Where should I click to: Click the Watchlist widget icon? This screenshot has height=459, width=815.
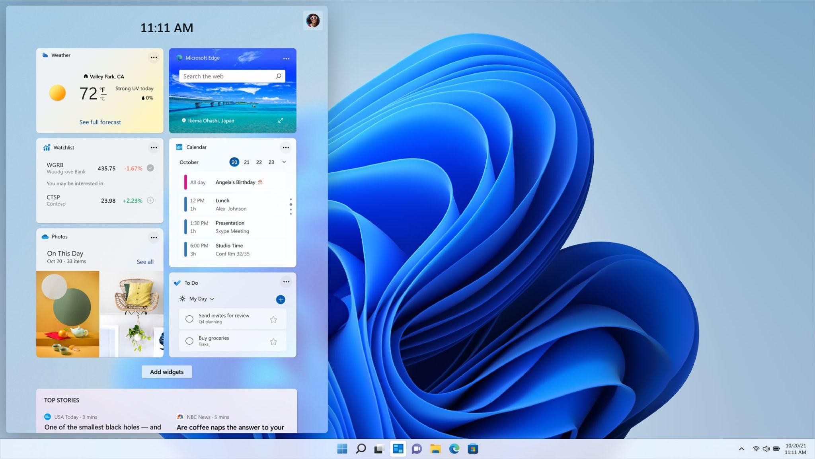(x=45, y=147)
